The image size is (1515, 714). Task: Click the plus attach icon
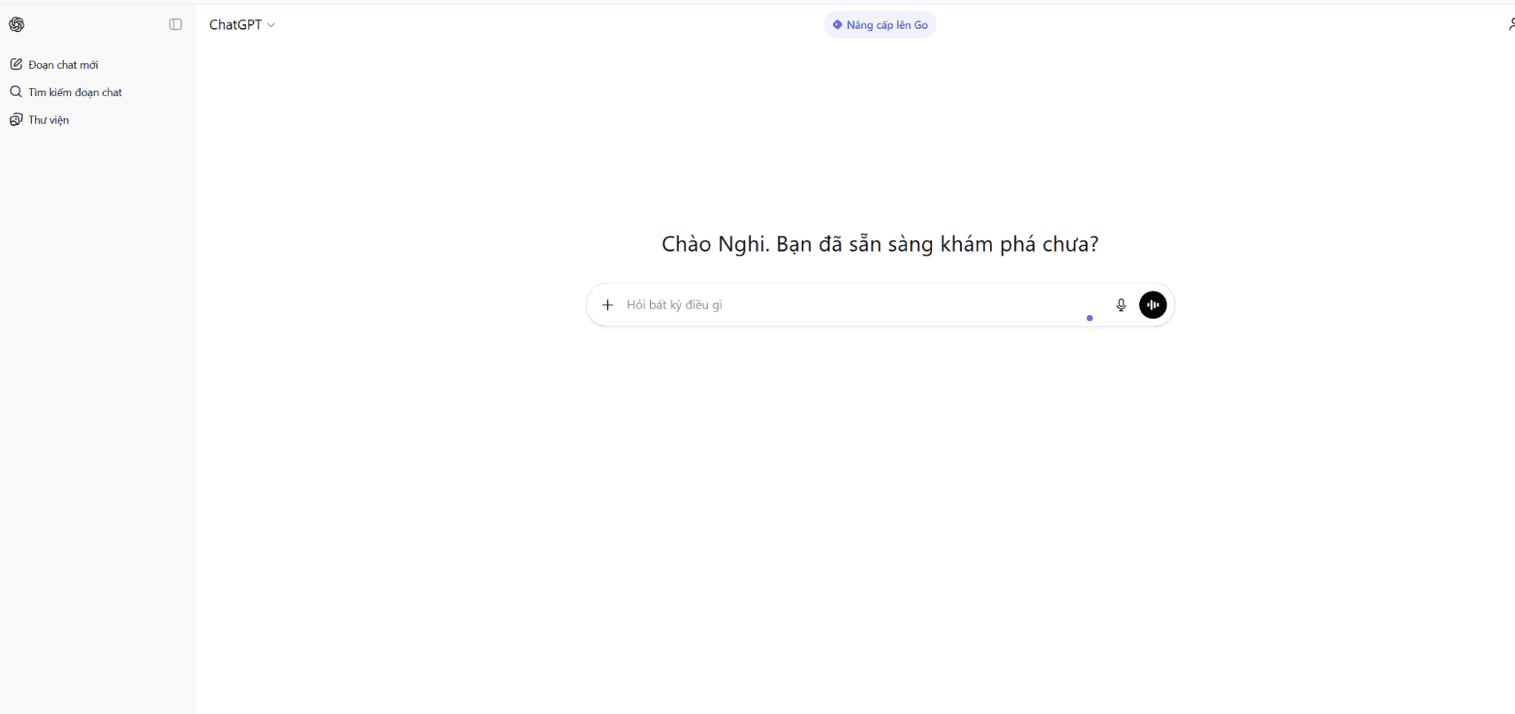pos(607,305)
